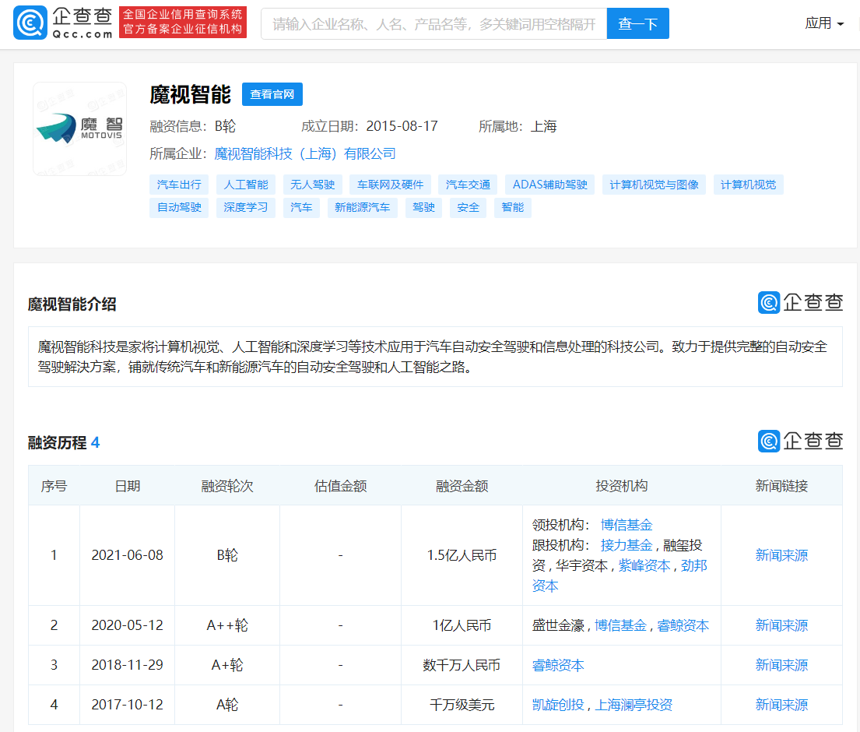Click the 融资轮次 column header
Screen dimensions: 860x732
pyautogui.click(x=227, y=486)
